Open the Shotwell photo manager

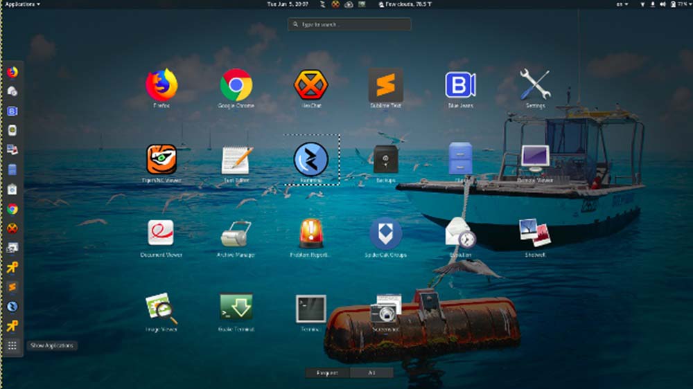point(535,234)
